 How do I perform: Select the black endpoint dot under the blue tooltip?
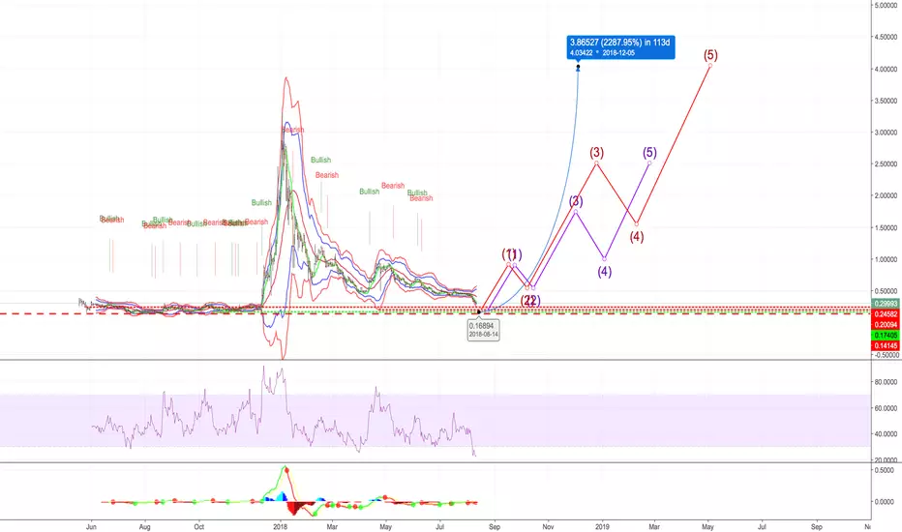(578, 67)
